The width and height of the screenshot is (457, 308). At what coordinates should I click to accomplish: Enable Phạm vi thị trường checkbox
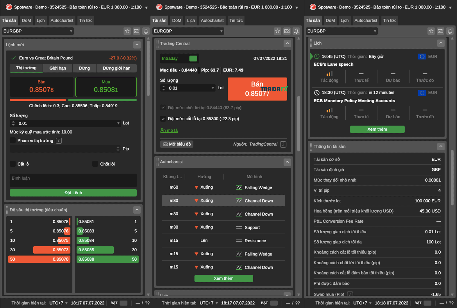(13, 140)
